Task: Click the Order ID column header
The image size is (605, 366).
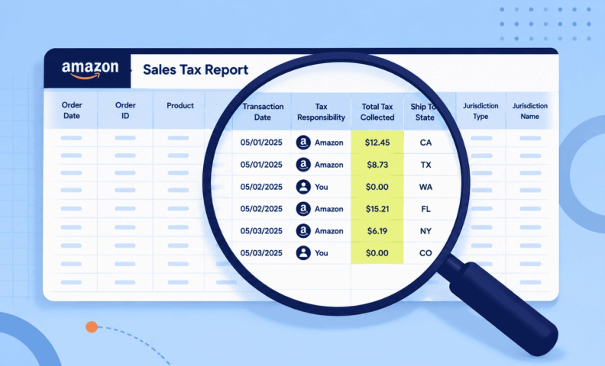Action: tap(125, 111)
